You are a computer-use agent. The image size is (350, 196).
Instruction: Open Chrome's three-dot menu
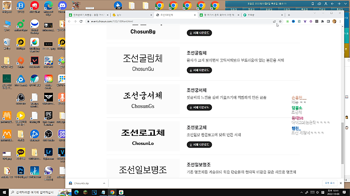(340, 21)
